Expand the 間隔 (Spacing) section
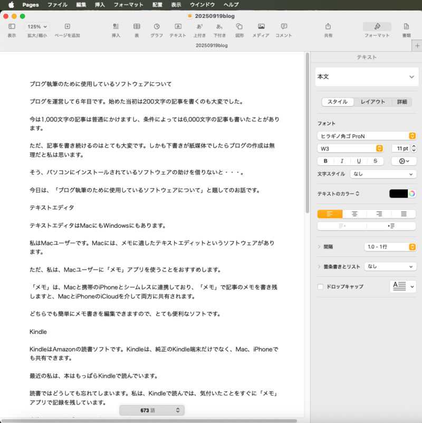This screenshot has width=422, height=423. [x=320, y=247]
